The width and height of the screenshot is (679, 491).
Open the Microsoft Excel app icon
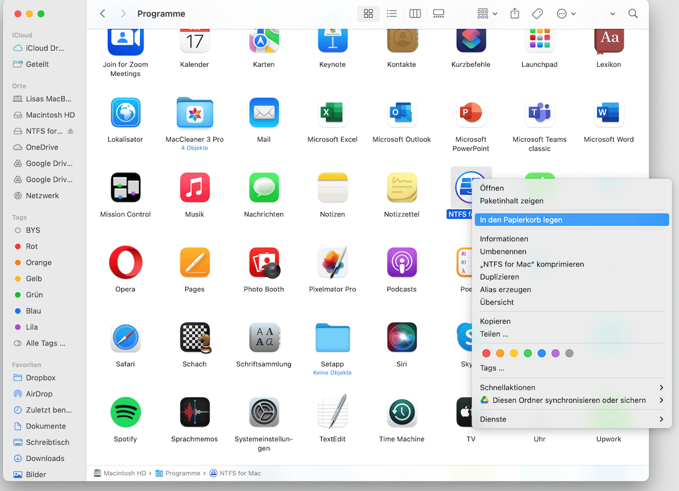pyautogui.click(x=332, y=113)
